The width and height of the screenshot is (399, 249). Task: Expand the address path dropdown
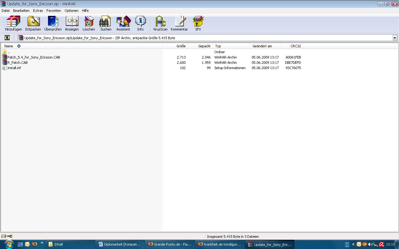click(x=395, y=38)
